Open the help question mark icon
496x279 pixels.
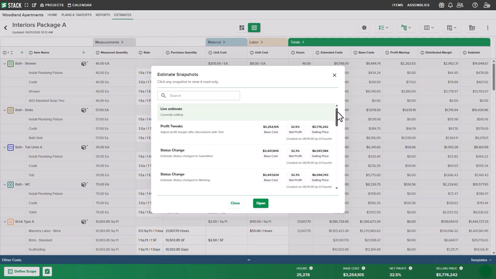click(475, 5)
